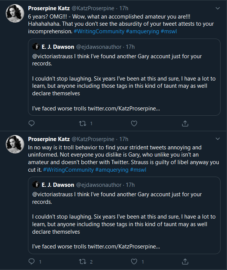Like the first Proserpine Katz tweet

tap(134, 123)
